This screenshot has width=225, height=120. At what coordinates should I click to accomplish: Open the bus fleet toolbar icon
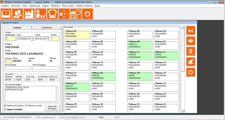(x=52, y=14)
